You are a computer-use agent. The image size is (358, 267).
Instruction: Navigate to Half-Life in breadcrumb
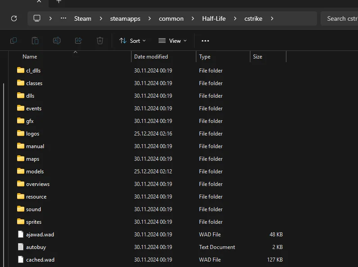pos(214,18)
